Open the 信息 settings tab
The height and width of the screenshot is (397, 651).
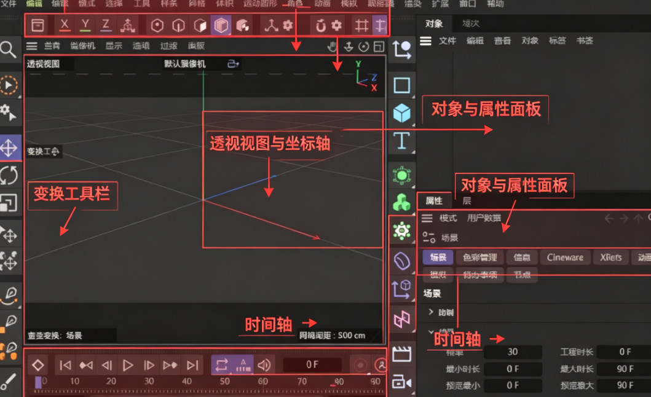pyautogui.click(x=521, y=257)
